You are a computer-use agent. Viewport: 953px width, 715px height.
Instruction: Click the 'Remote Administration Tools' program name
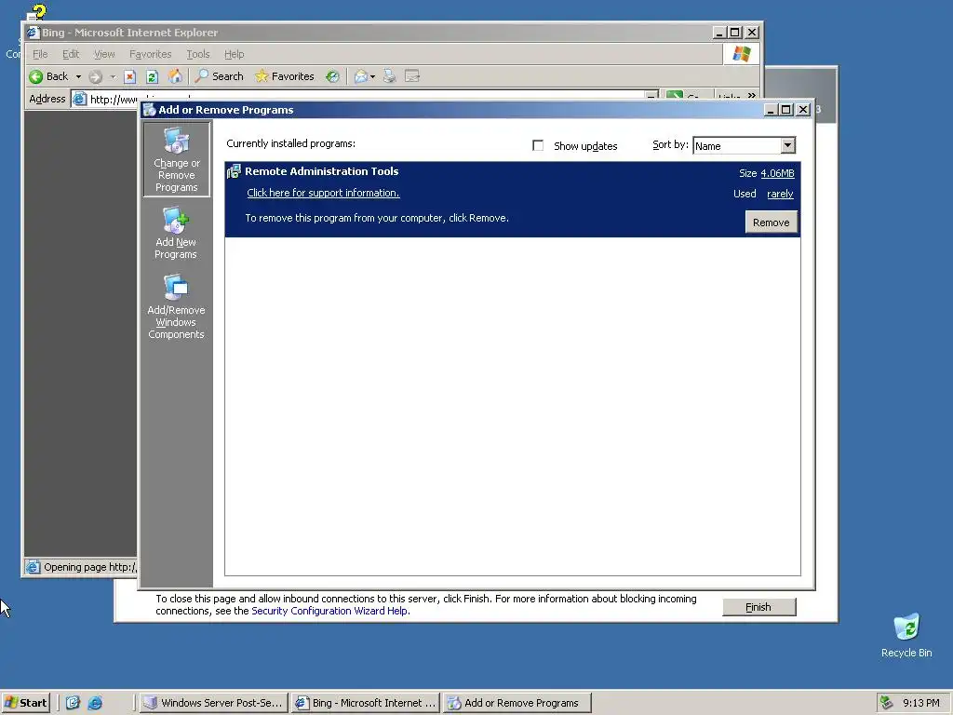pyautogui.click(x=321, y=171)
